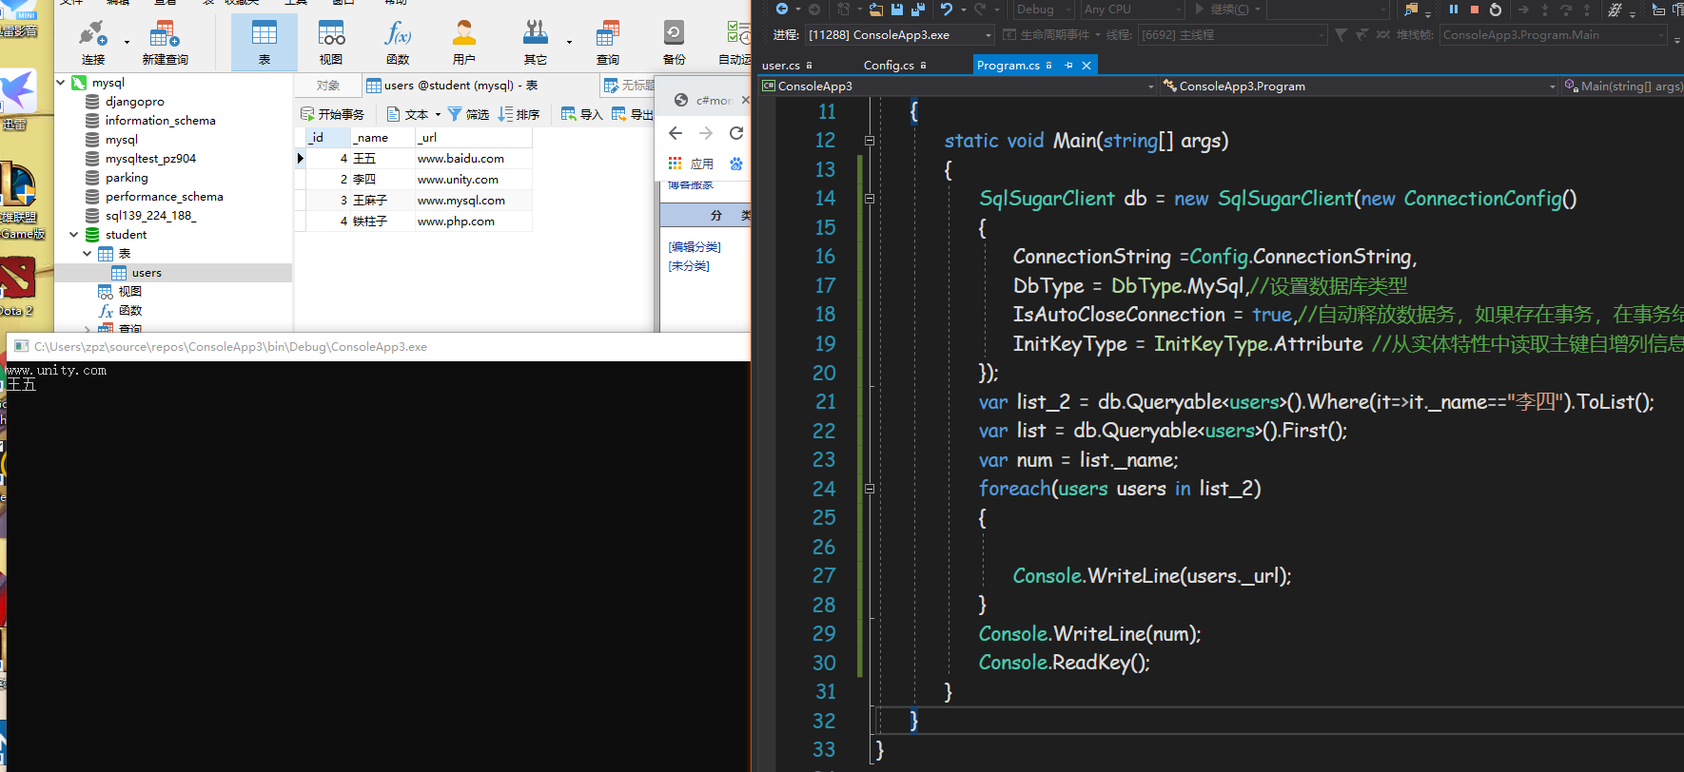The height and width of the screenshot is (772, 1684).
Task: Click the Baidu paw bookmark icon
Action: (x=736, y=164)
